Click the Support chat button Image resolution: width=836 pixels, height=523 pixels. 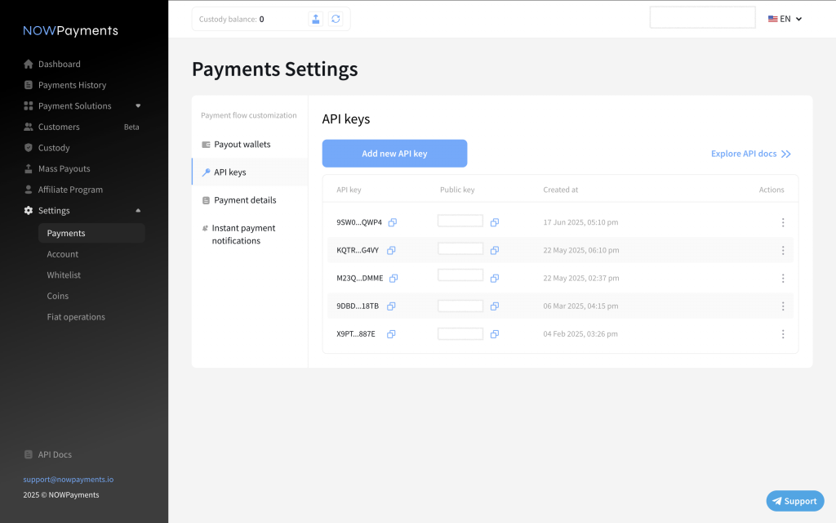click(x=794, y=501)
